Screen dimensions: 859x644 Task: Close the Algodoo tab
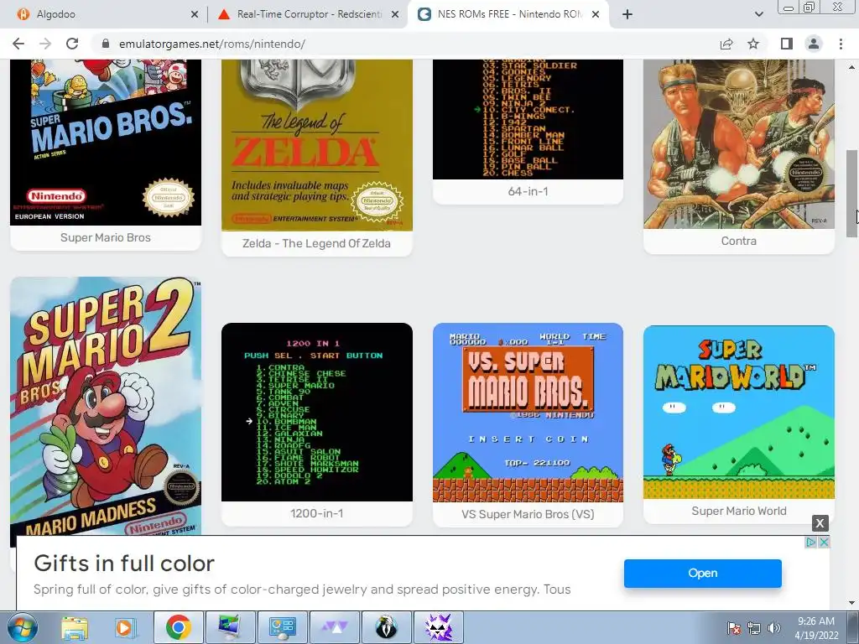click(195, 14)
